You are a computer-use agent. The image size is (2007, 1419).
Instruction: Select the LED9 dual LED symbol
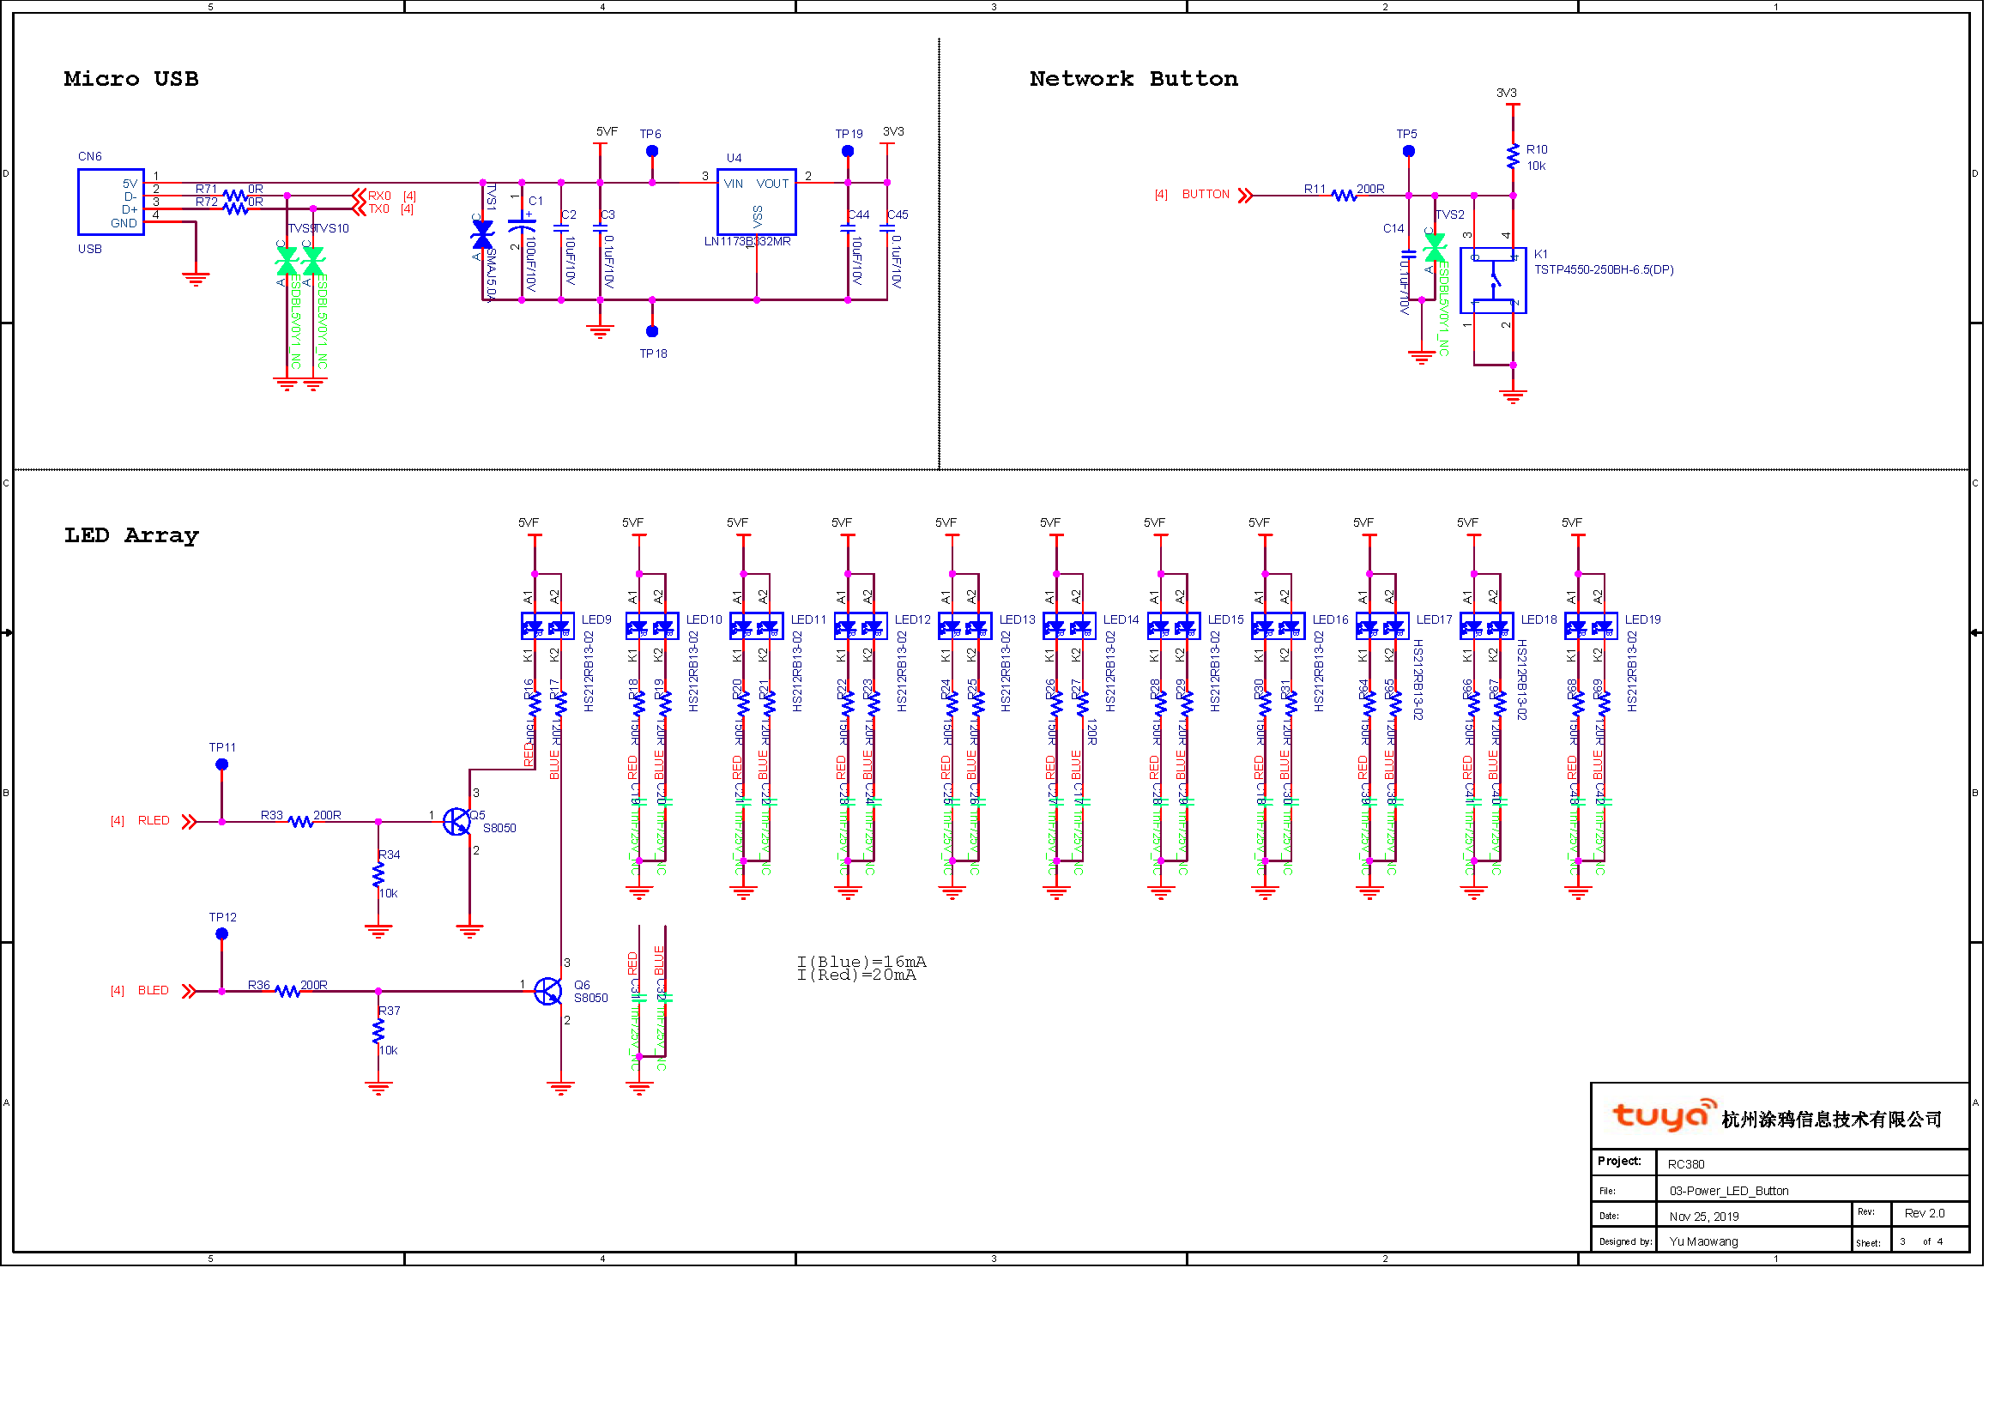tap(548, 626)
